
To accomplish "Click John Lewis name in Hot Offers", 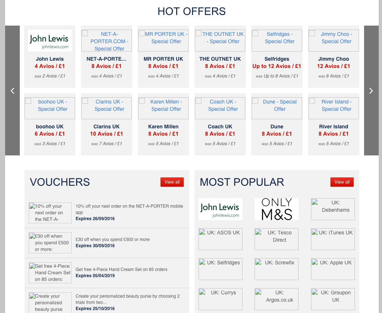I will tap(50, 59).
